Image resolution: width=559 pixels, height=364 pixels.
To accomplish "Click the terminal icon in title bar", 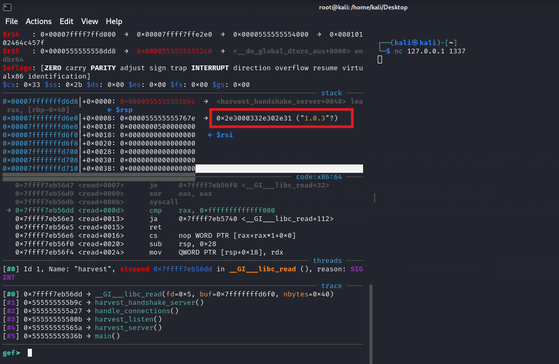I will pos(6,7).
